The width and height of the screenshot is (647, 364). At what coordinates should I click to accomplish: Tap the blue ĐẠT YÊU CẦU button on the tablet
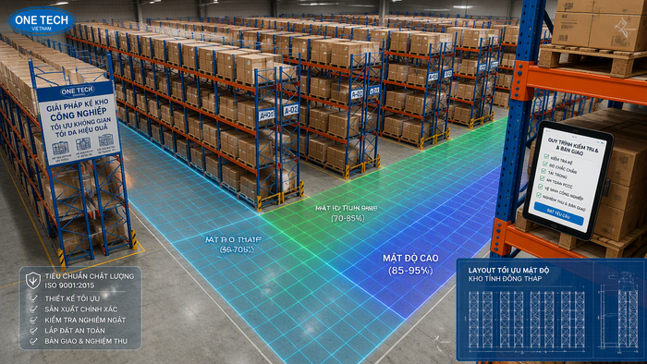point(558,213)
